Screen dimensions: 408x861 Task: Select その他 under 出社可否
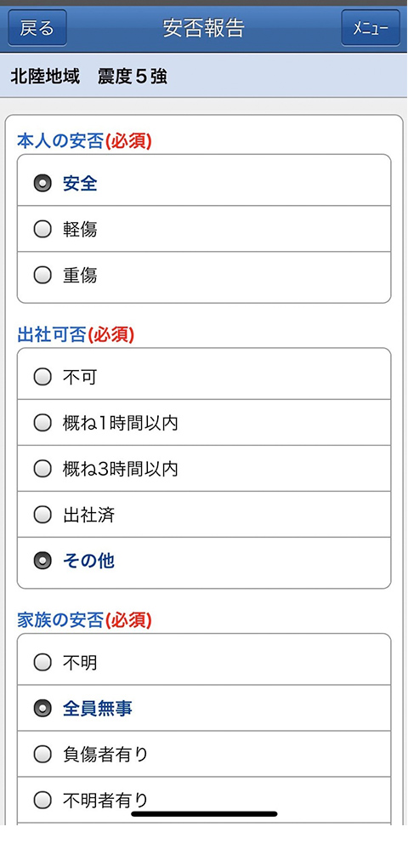click(x=204, y=561)
